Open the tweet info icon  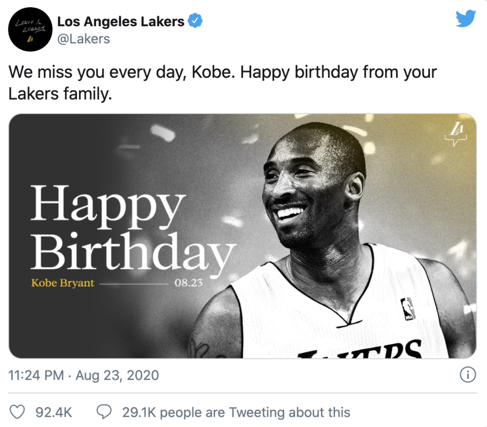[x=468, y=375]
